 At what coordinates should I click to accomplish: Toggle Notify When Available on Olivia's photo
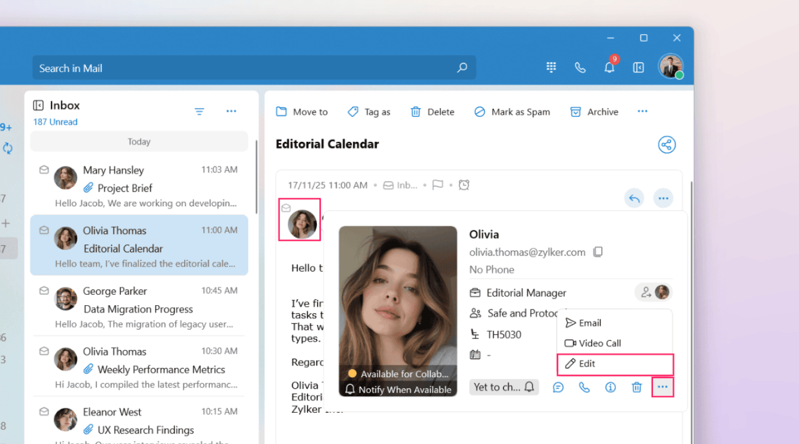pos(398,389)
